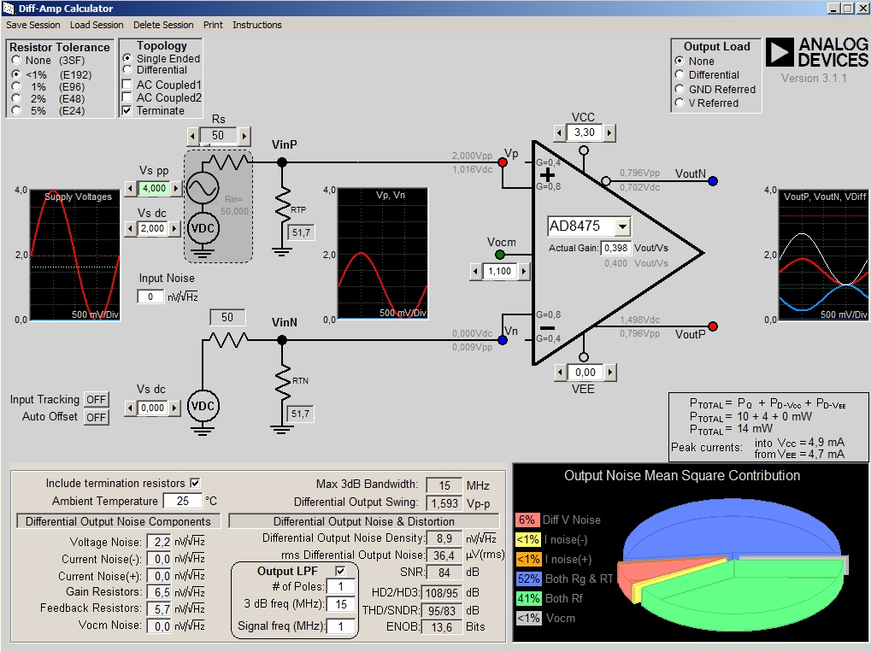Choose 5% (E24) resistor tolerance
Screen dimensions: 871x652
[16, 110]
